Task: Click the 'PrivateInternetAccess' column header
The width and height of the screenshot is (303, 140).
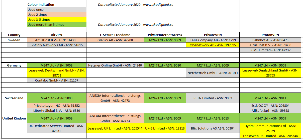Action: pos(165,35)
